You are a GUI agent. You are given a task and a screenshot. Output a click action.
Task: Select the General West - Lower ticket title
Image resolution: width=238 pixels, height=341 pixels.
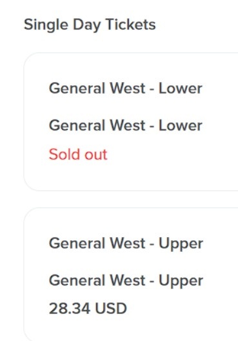[126, 88]
